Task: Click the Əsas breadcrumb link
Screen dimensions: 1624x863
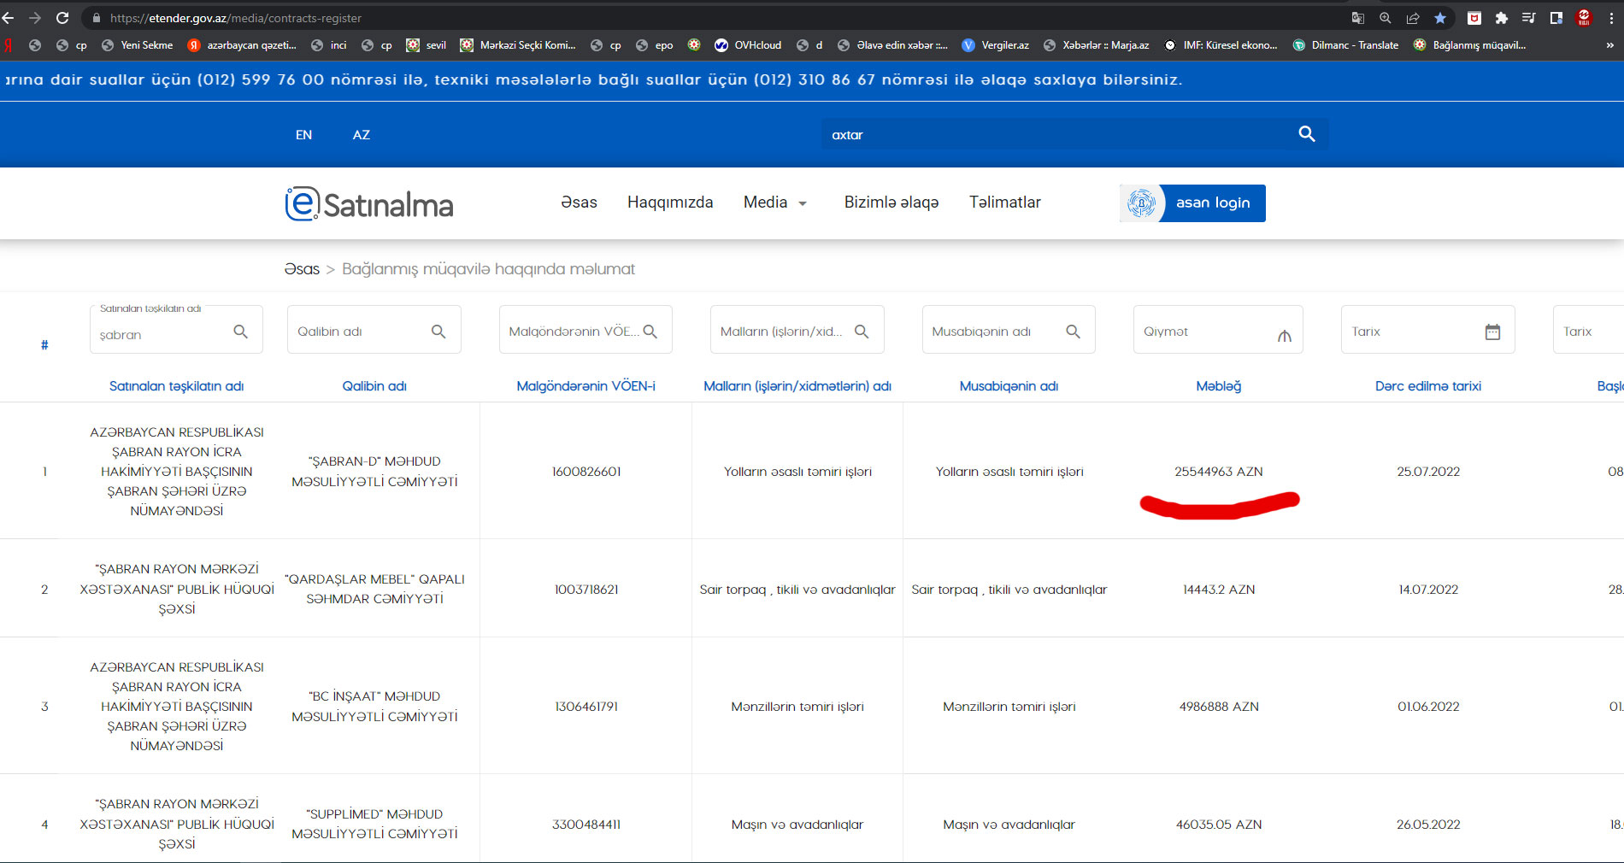Action: pyautogui.click(x=302, y=269)
